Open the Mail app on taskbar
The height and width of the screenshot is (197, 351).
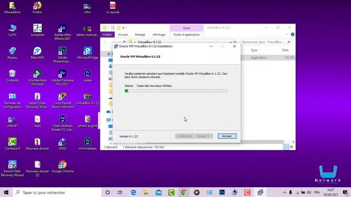pos(158,192)
